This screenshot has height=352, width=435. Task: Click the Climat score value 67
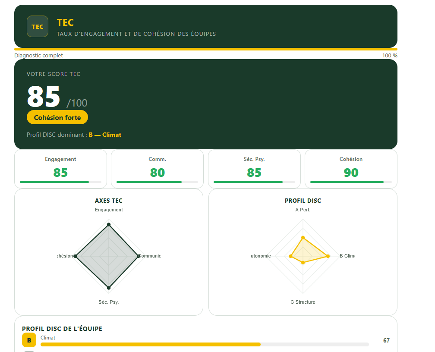tap(387, 340)
